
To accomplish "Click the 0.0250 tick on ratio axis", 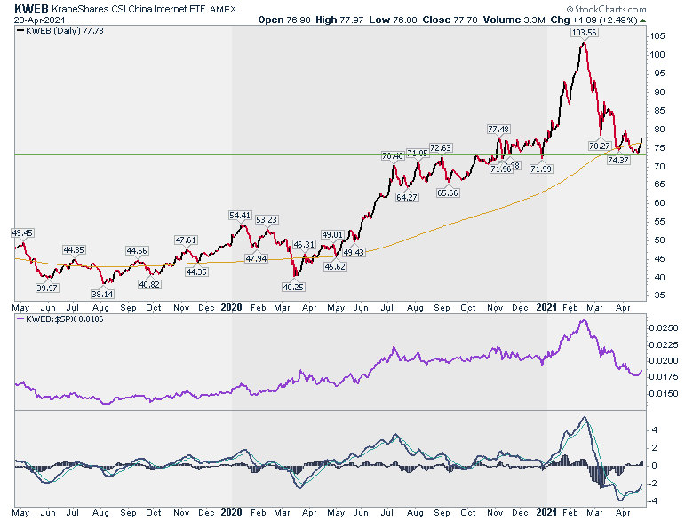I will click(664, 328).
